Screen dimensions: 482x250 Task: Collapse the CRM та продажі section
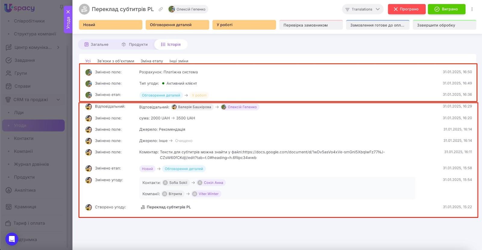tap(58, 100)
